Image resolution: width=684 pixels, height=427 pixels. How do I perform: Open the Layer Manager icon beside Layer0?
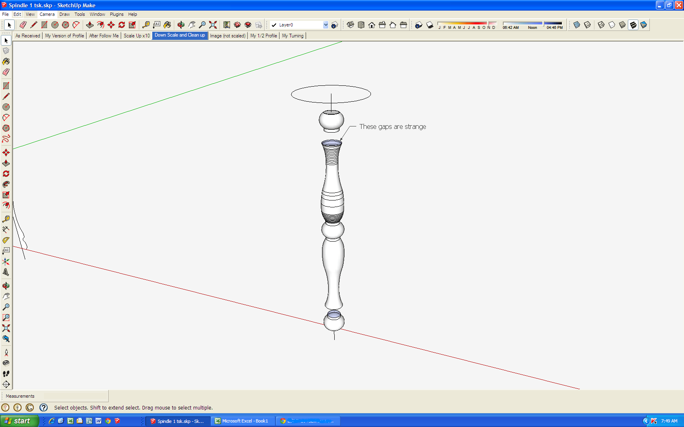pyautogui.click(x=335, y=25)
